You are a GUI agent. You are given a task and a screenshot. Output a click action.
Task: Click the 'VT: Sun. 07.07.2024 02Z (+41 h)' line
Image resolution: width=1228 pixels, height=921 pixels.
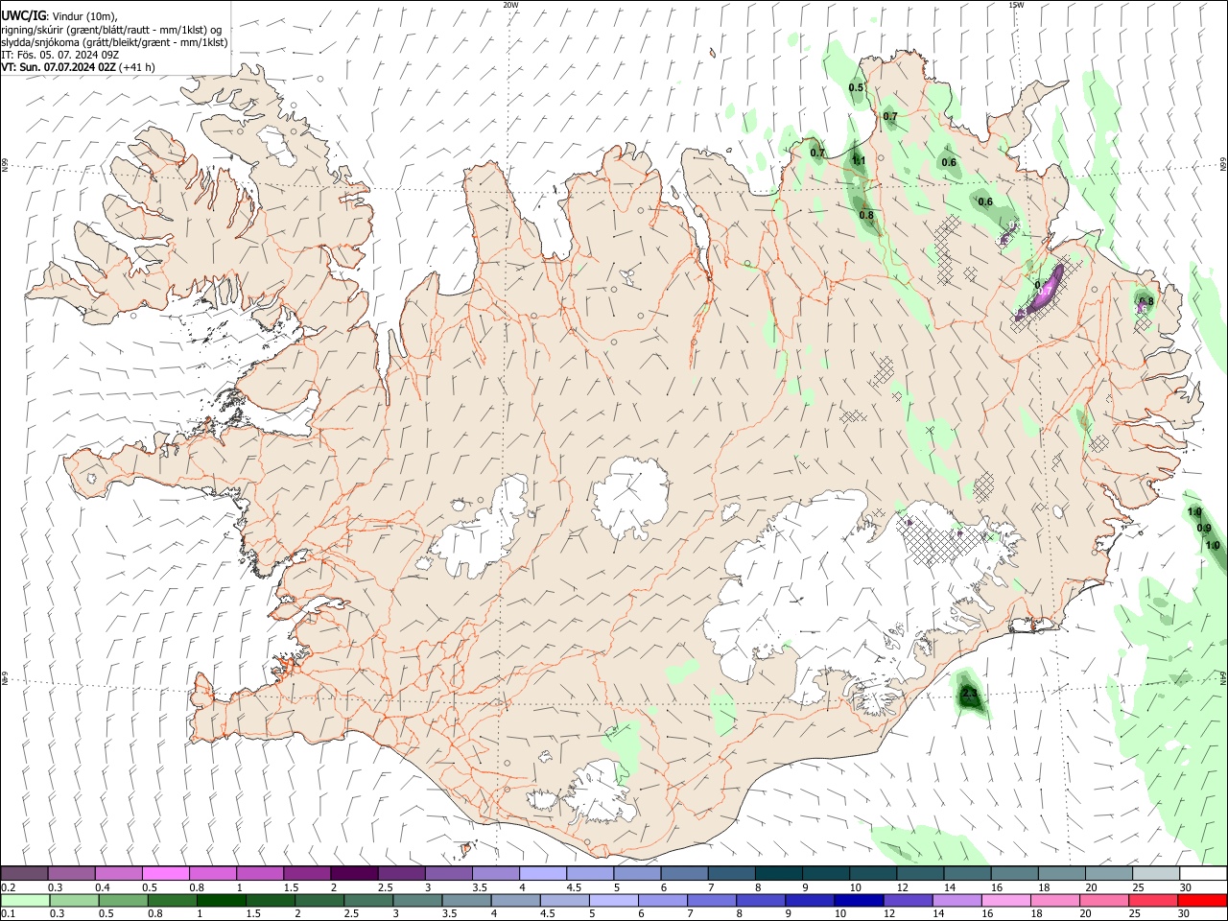[x=78, y=67]
